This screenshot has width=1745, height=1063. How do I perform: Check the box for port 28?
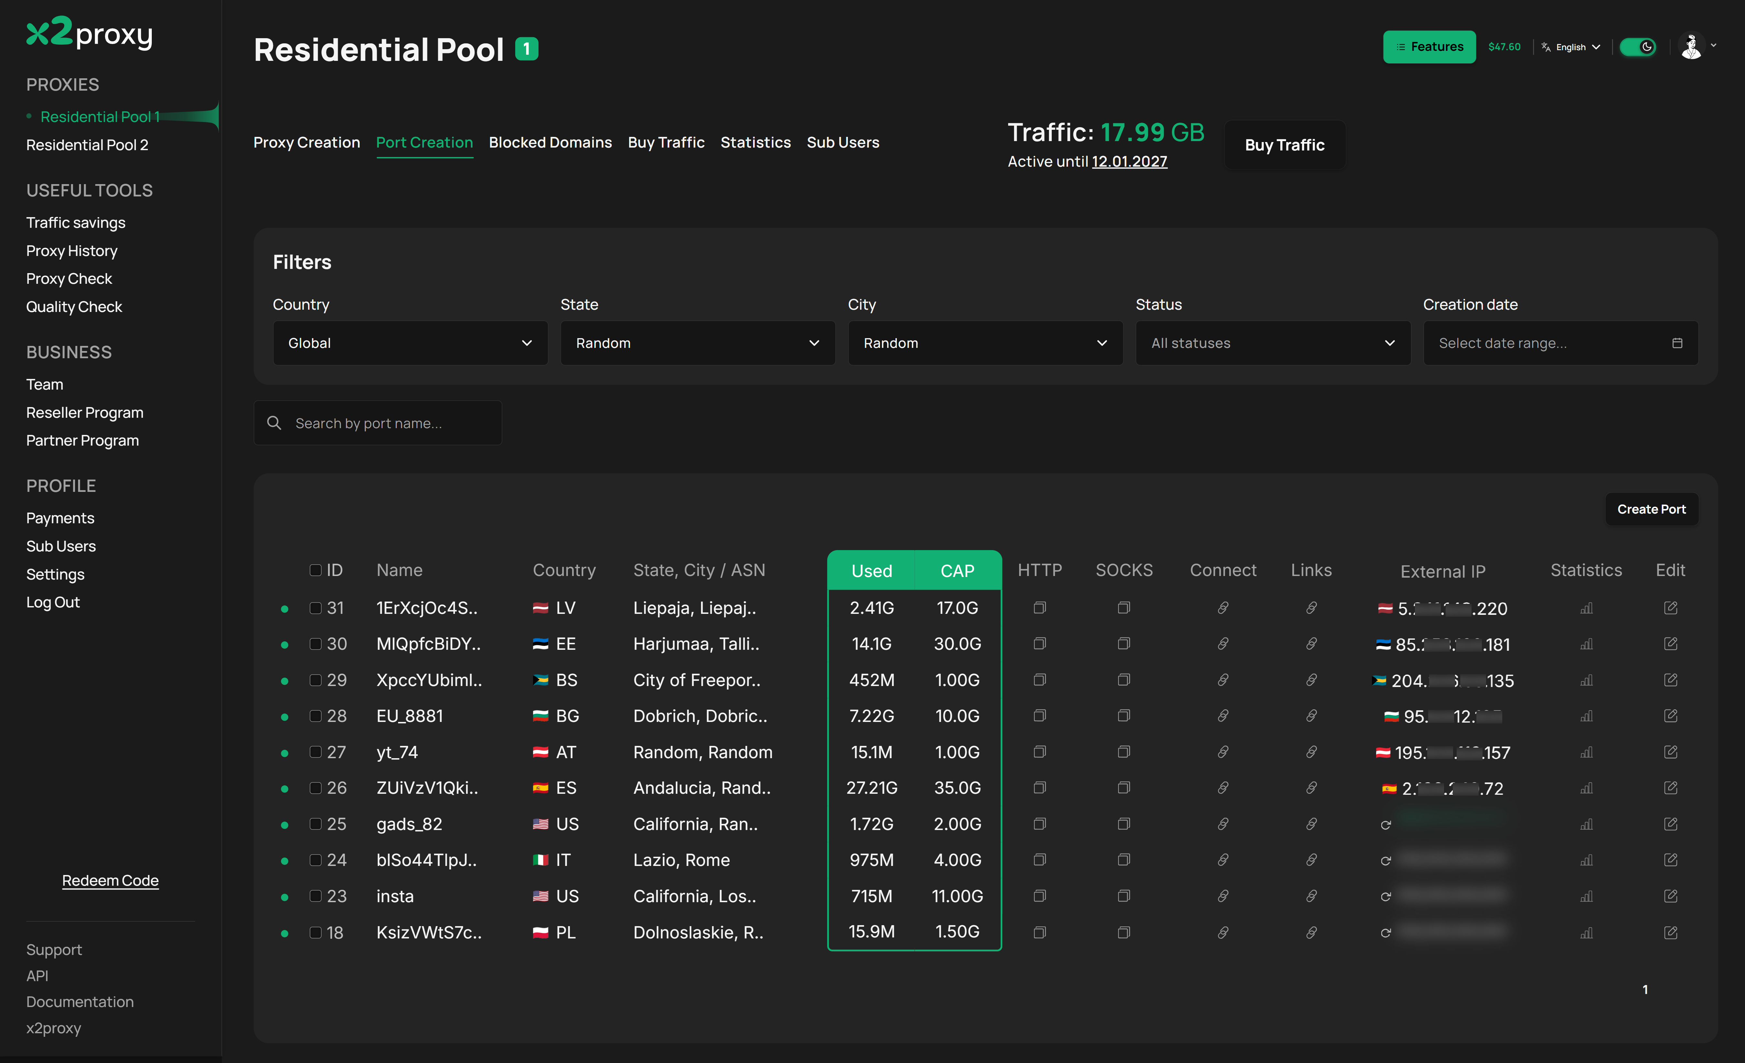(x=316, y=716)
